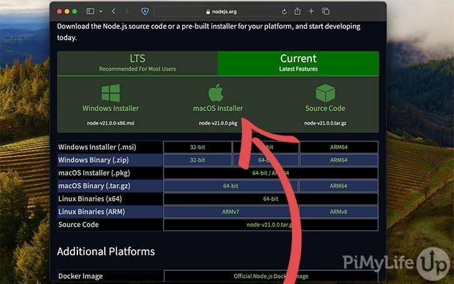The image size is (454, 284).
Task: Select ARMv7 for Linux Binaries (ARM)
Action: (x=231, y=212)
